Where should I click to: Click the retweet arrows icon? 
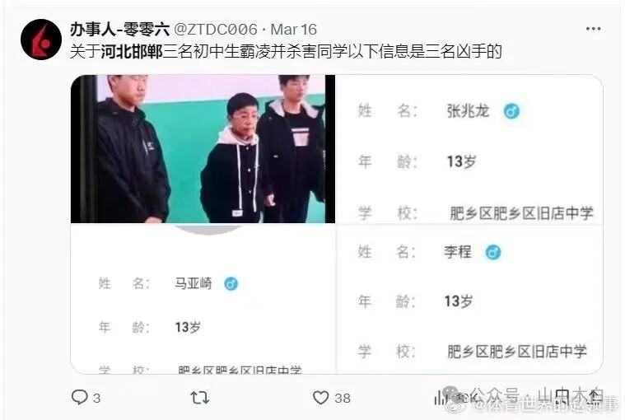pyautogui.click(x=200, y=398)
